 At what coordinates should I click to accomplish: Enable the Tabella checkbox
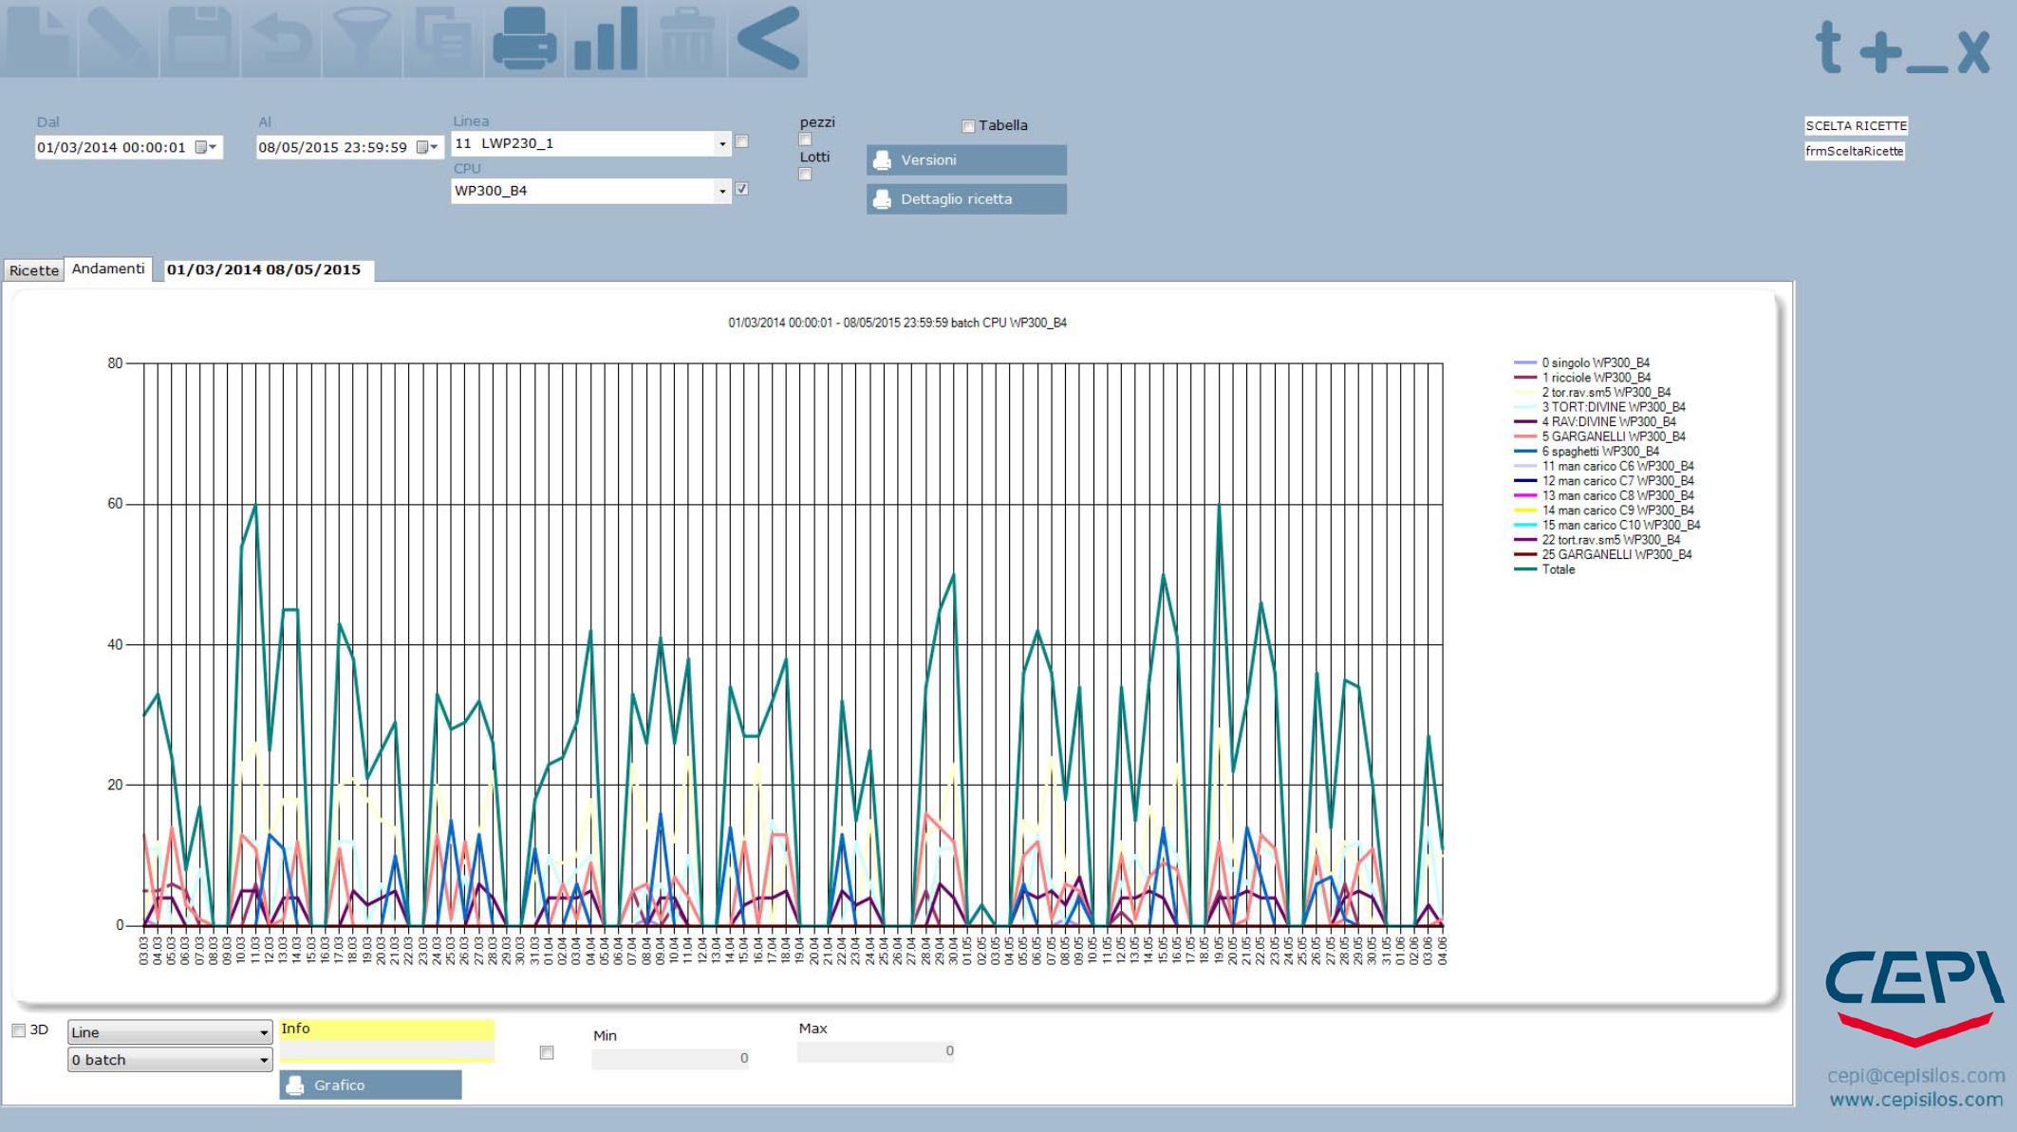968,126
